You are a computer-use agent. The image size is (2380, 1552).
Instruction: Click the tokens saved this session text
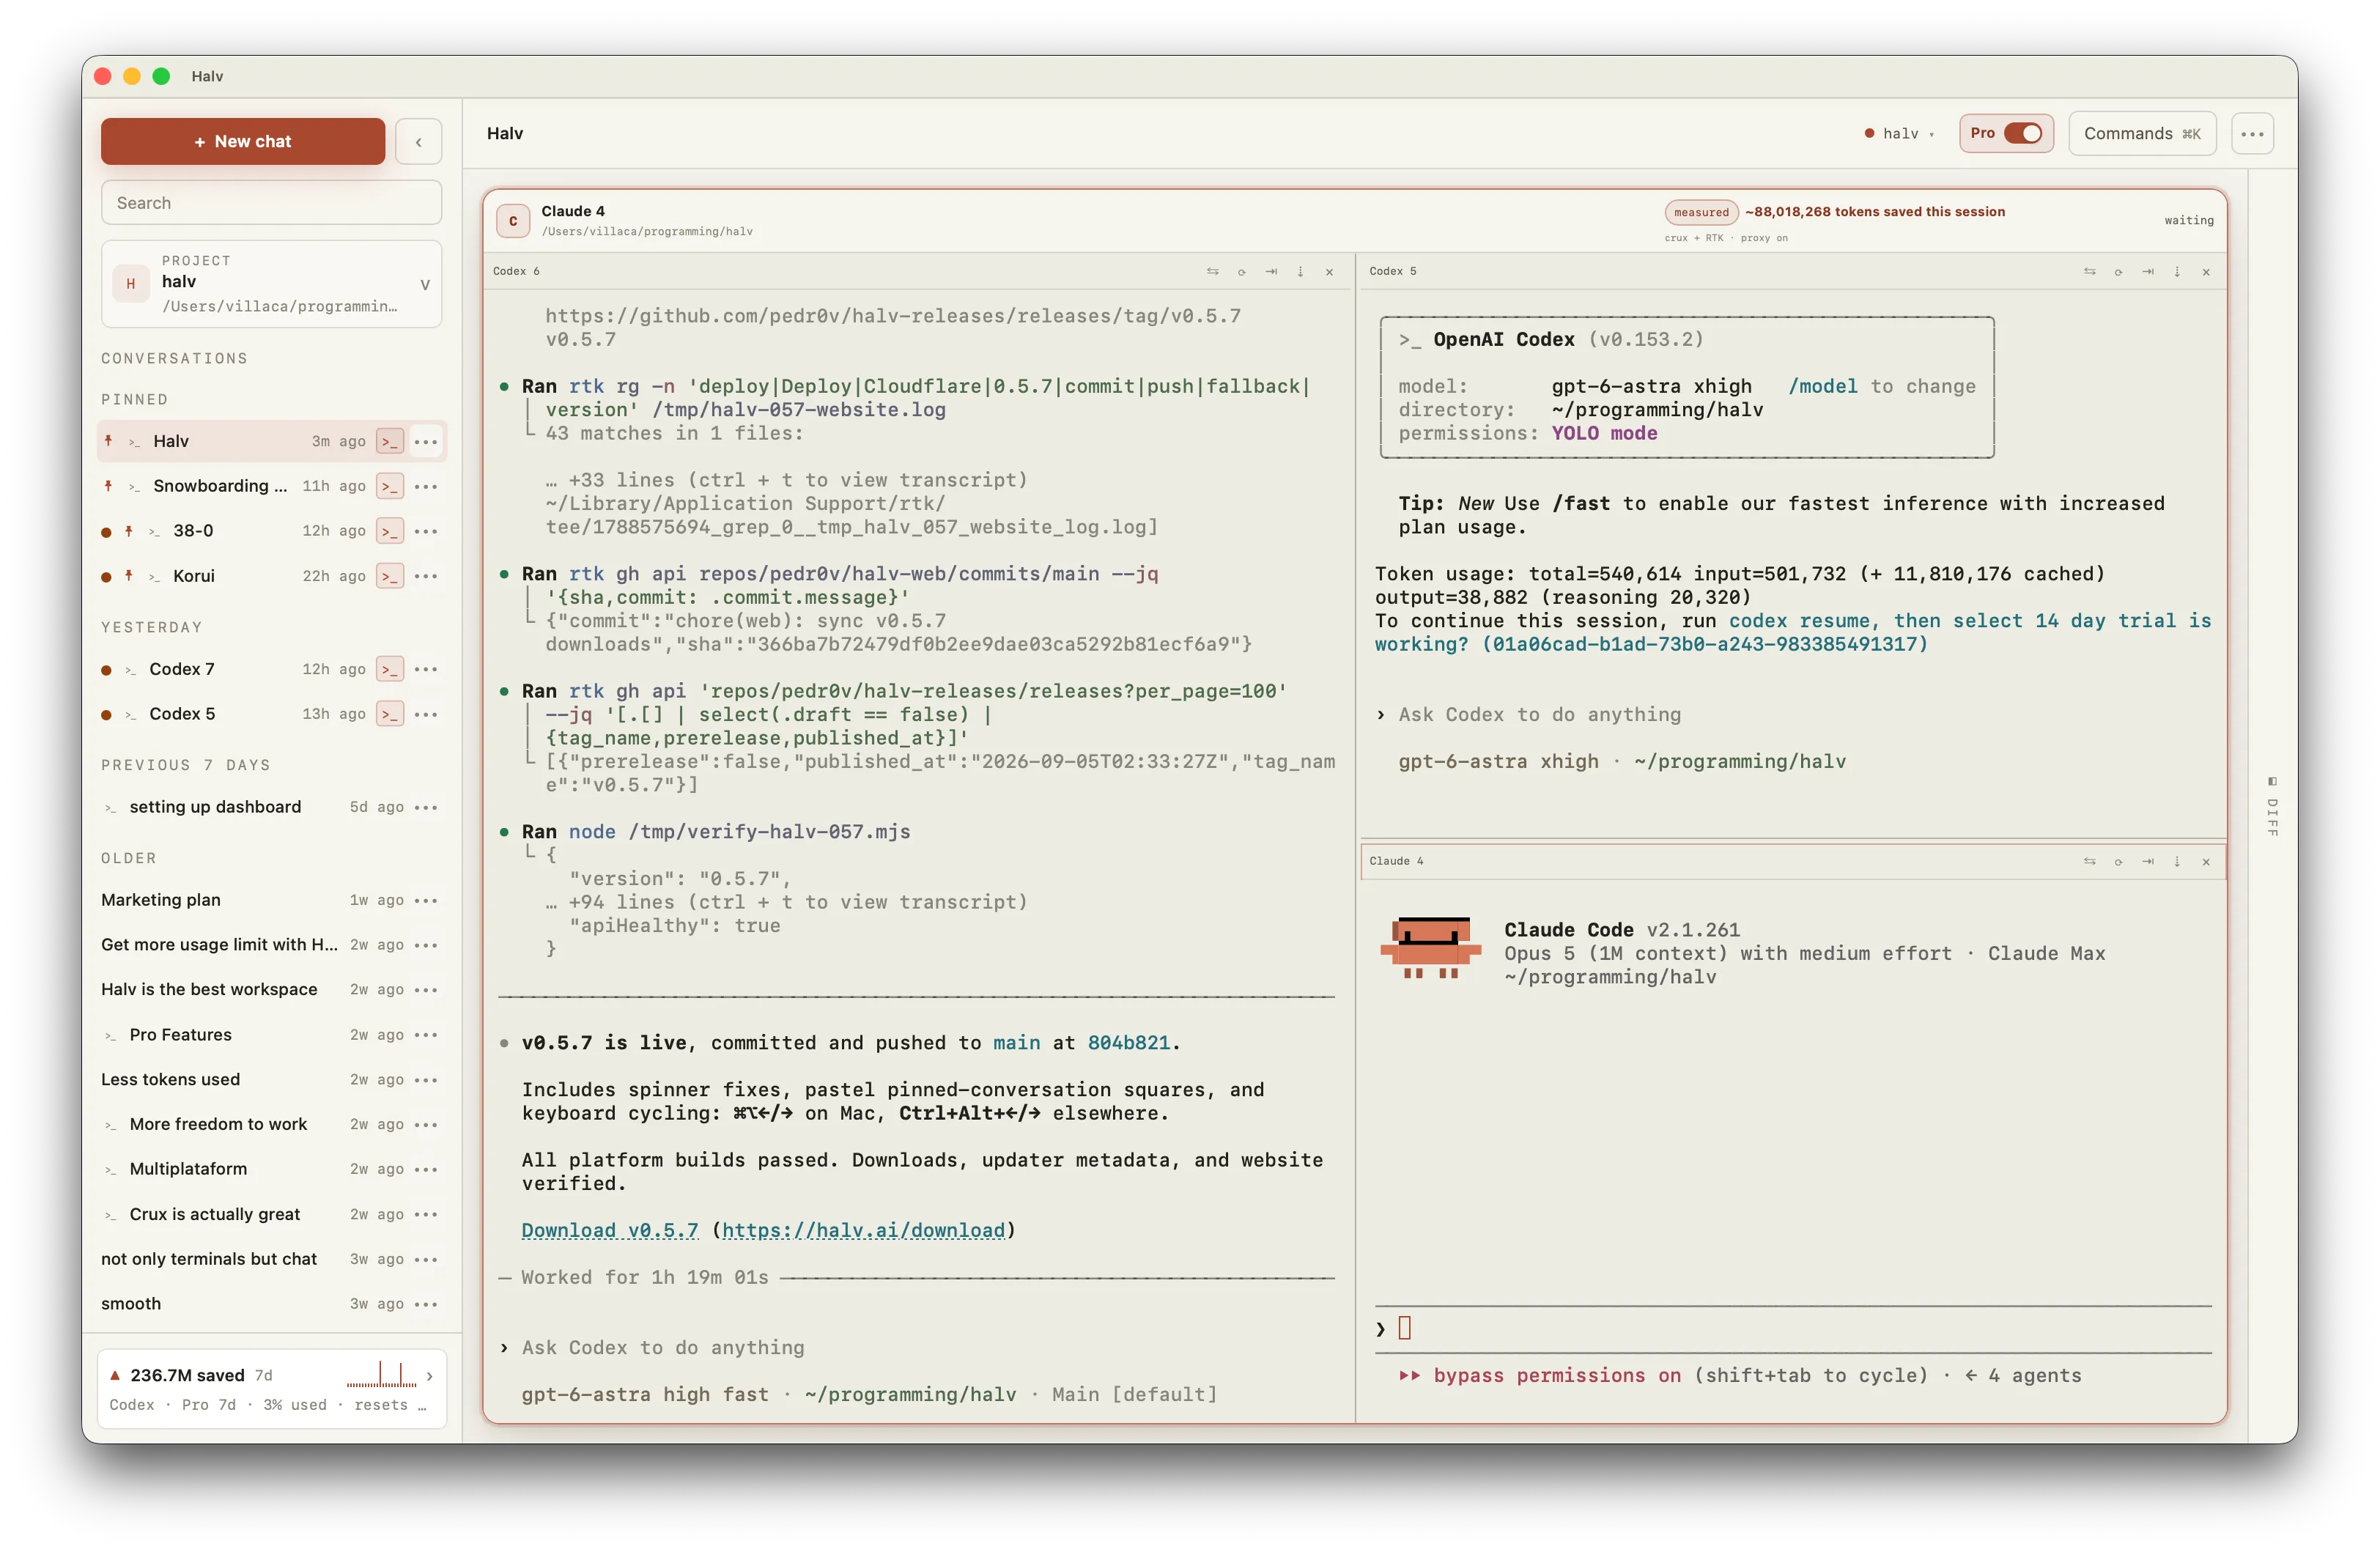[x=1875, y=212]
